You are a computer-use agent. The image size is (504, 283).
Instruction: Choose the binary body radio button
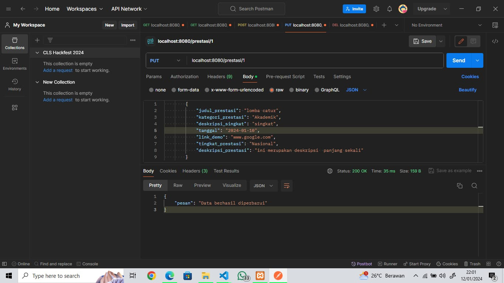pos(291,90)
